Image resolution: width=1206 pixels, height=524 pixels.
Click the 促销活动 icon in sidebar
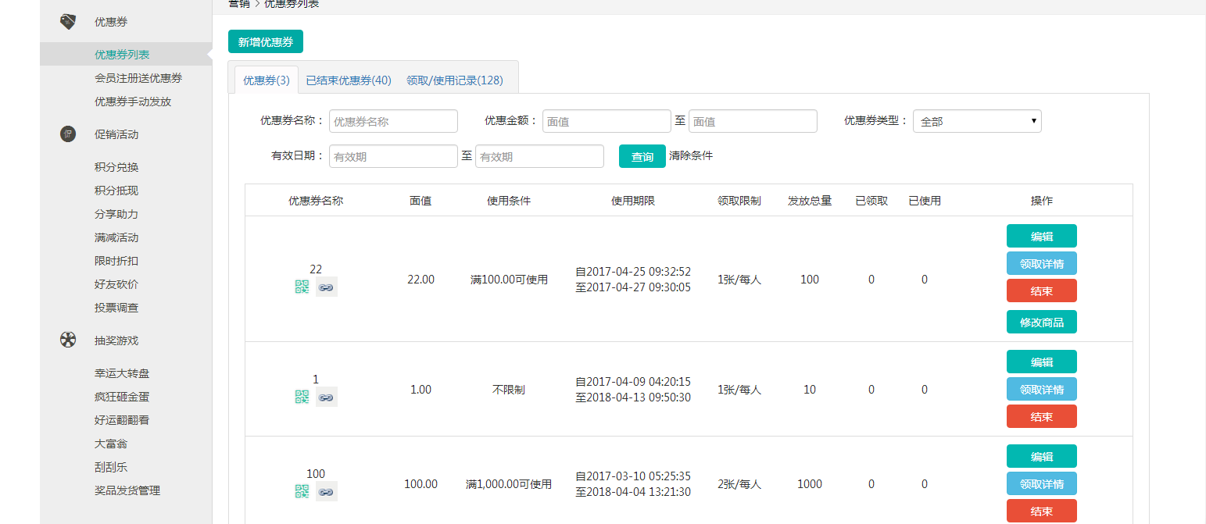[68, 134]
